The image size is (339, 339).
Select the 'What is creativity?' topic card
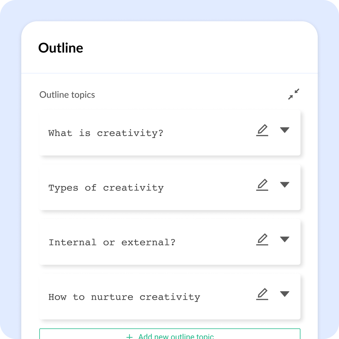pyautogui.click(x=169, y=133)
